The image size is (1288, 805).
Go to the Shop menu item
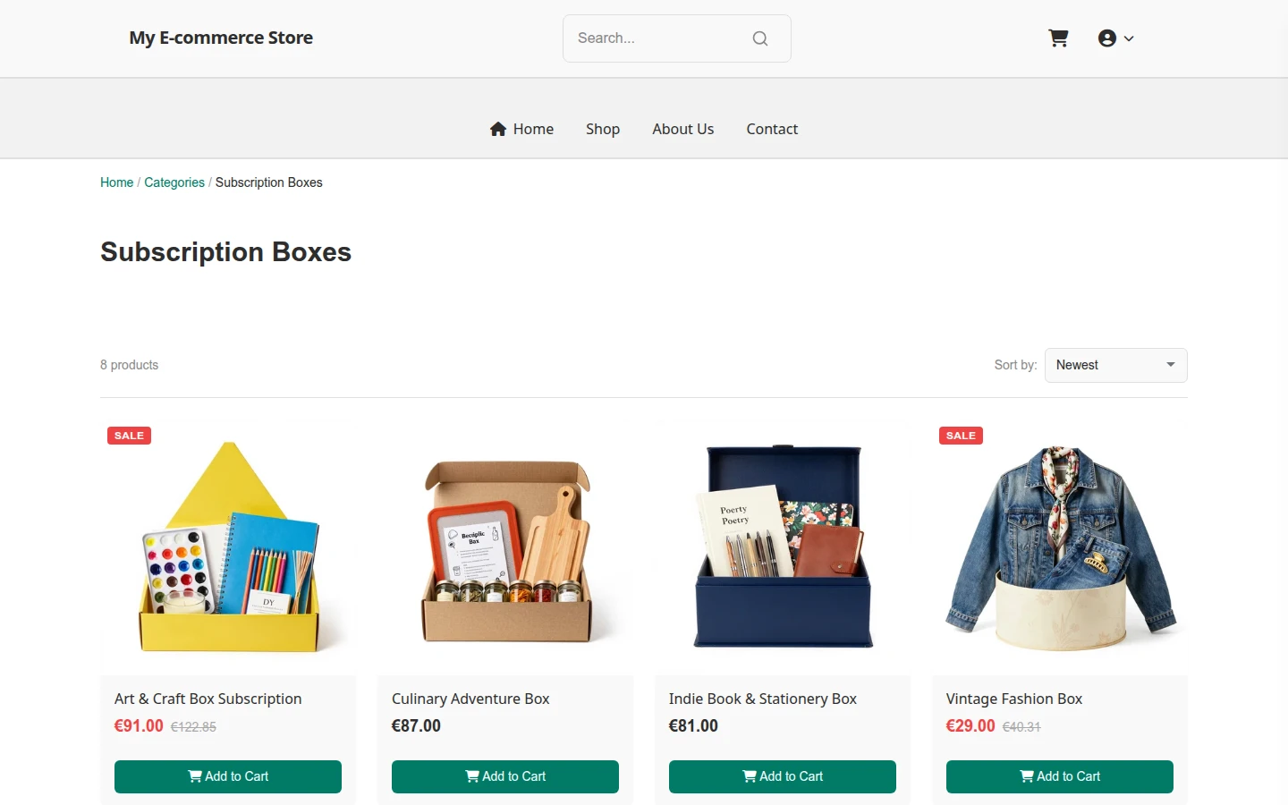tap(603, 129)
